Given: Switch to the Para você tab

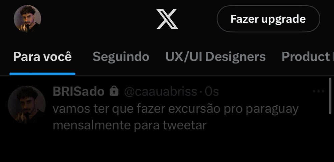Looking at the screenshot, I should [42, 57].
